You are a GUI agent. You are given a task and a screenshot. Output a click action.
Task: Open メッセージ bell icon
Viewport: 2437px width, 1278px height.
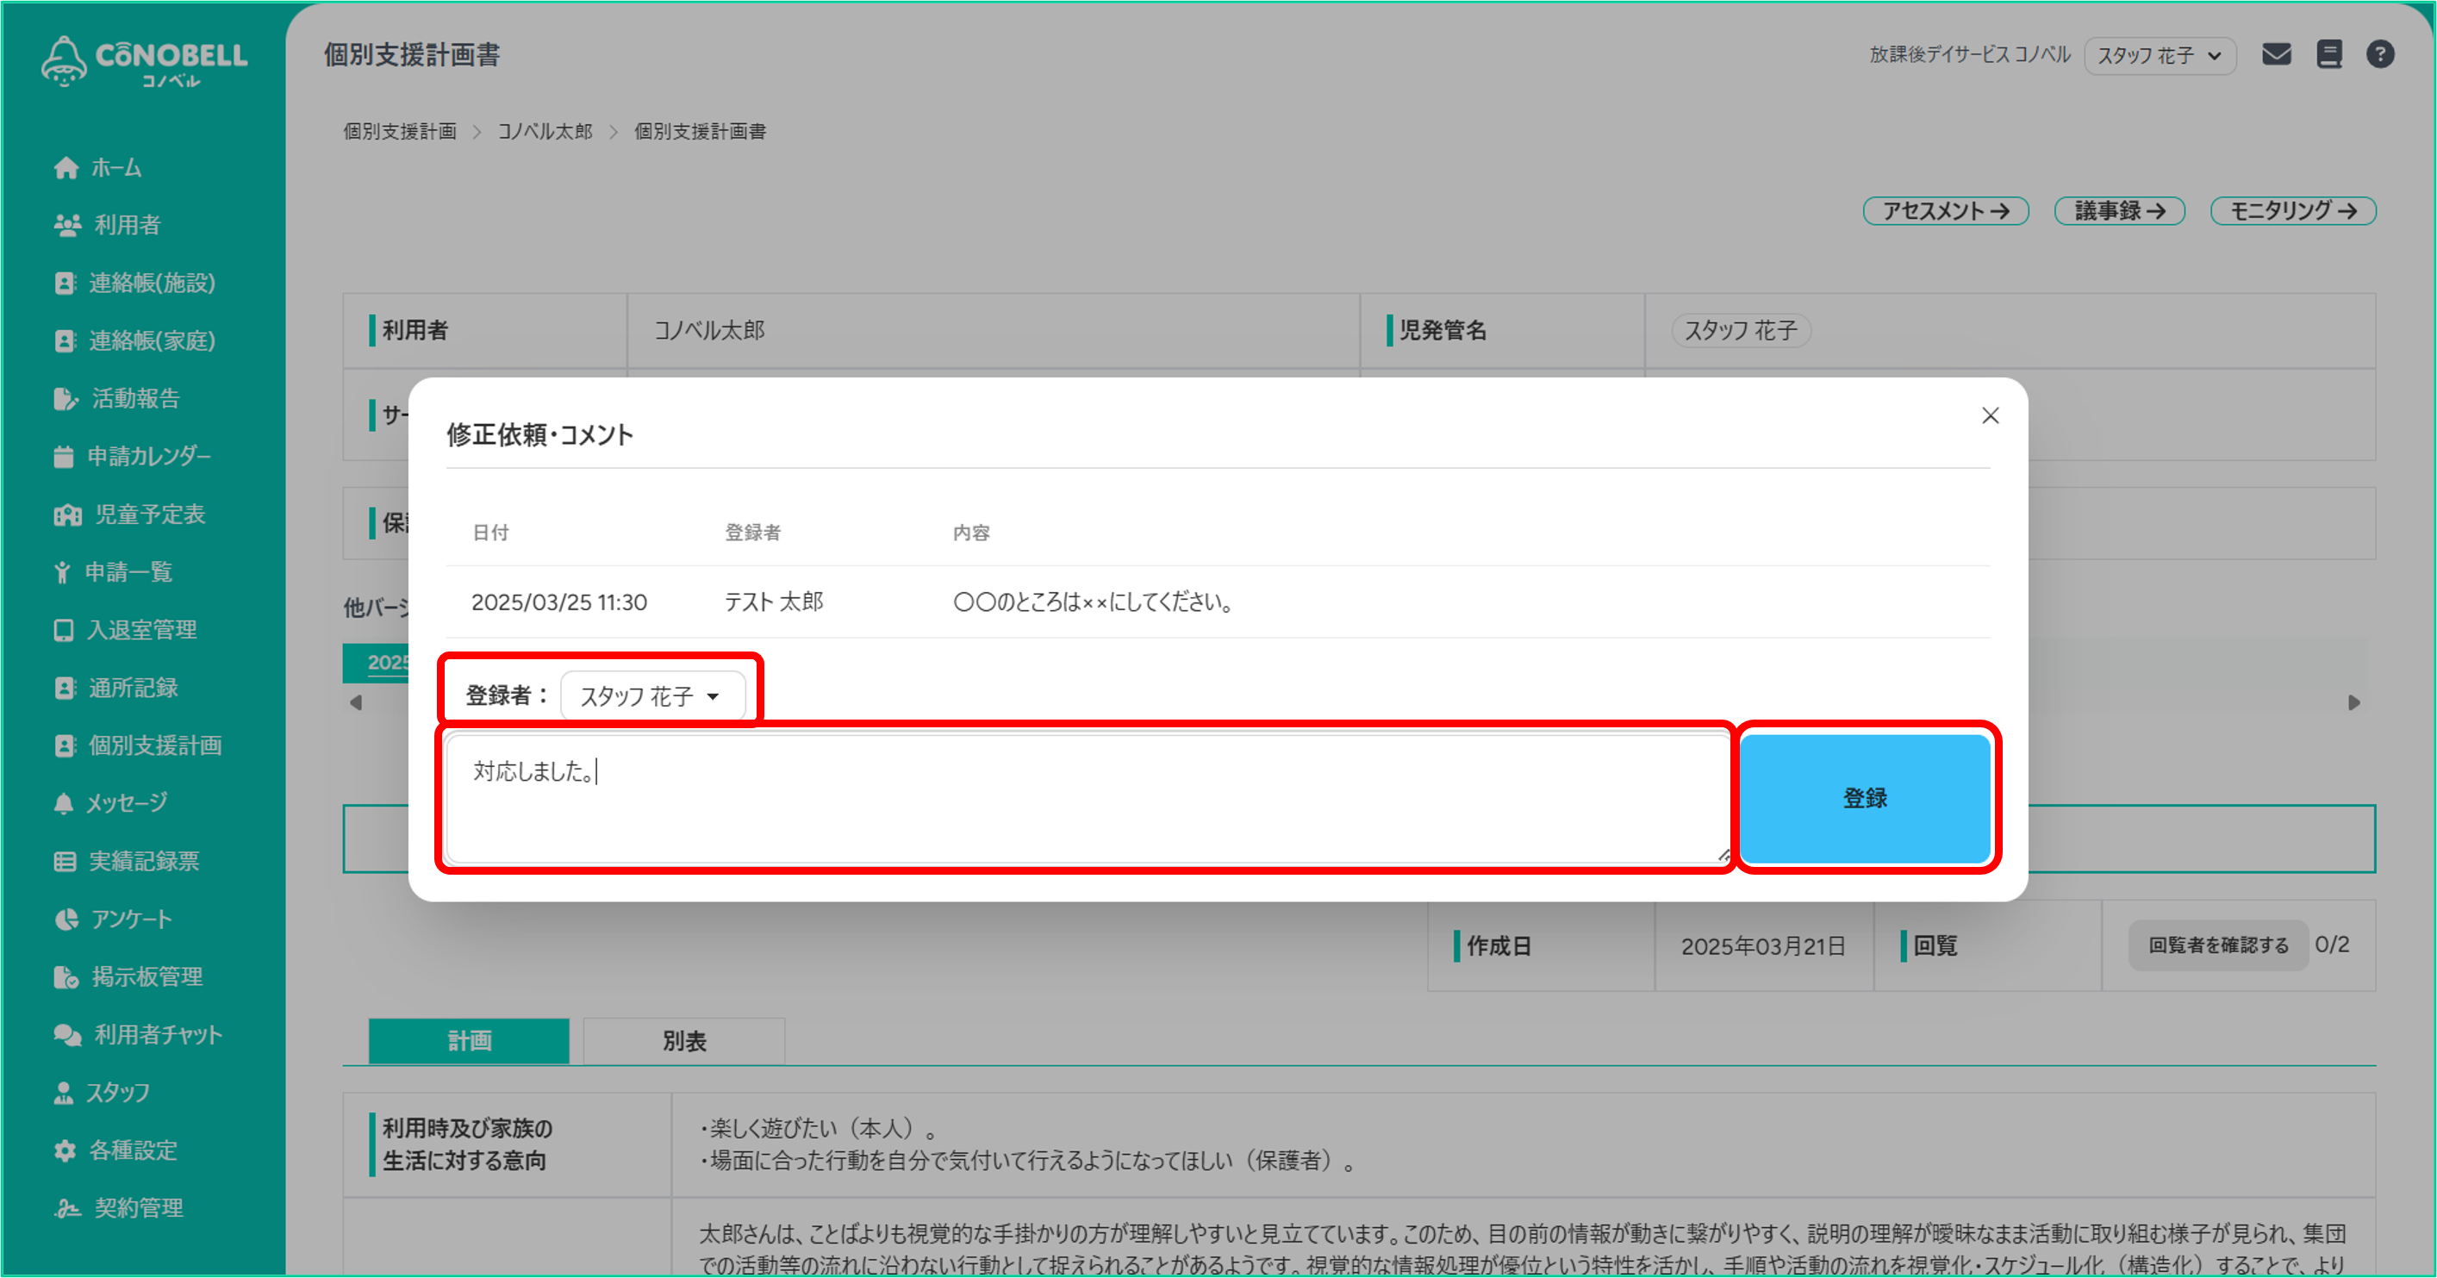[64, 803]
